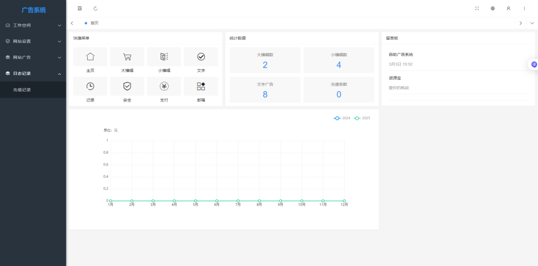Toggle fullscreen mode icon

(x=477, y=8)
